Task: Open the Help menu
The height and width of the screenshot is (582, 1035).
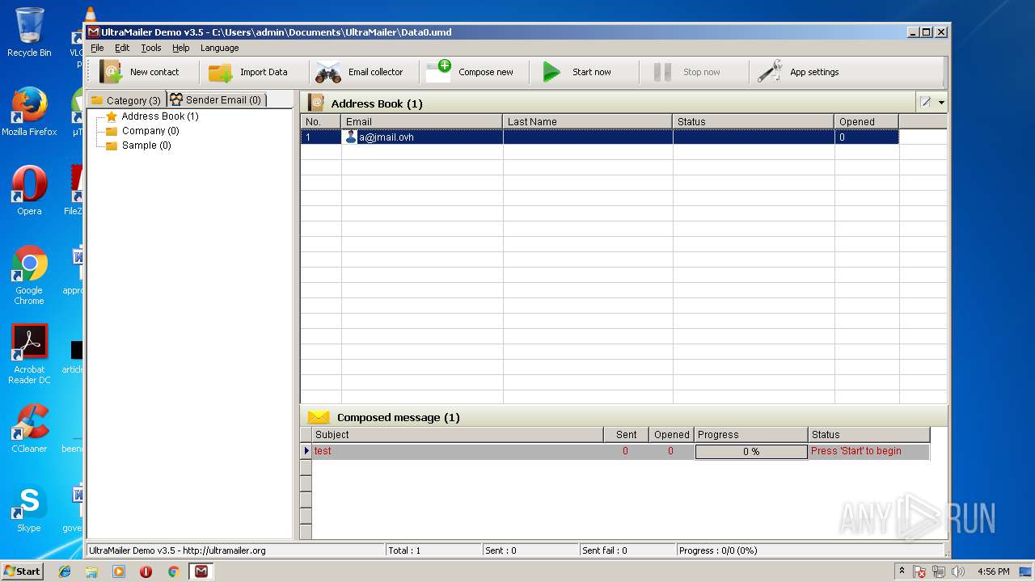Action: (x=180, y=48)
